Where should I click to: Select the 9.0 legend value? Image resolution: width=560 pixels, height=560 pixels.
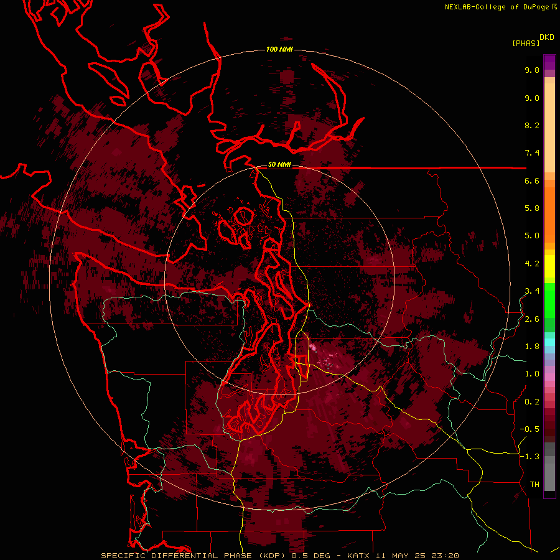point(532,98)
